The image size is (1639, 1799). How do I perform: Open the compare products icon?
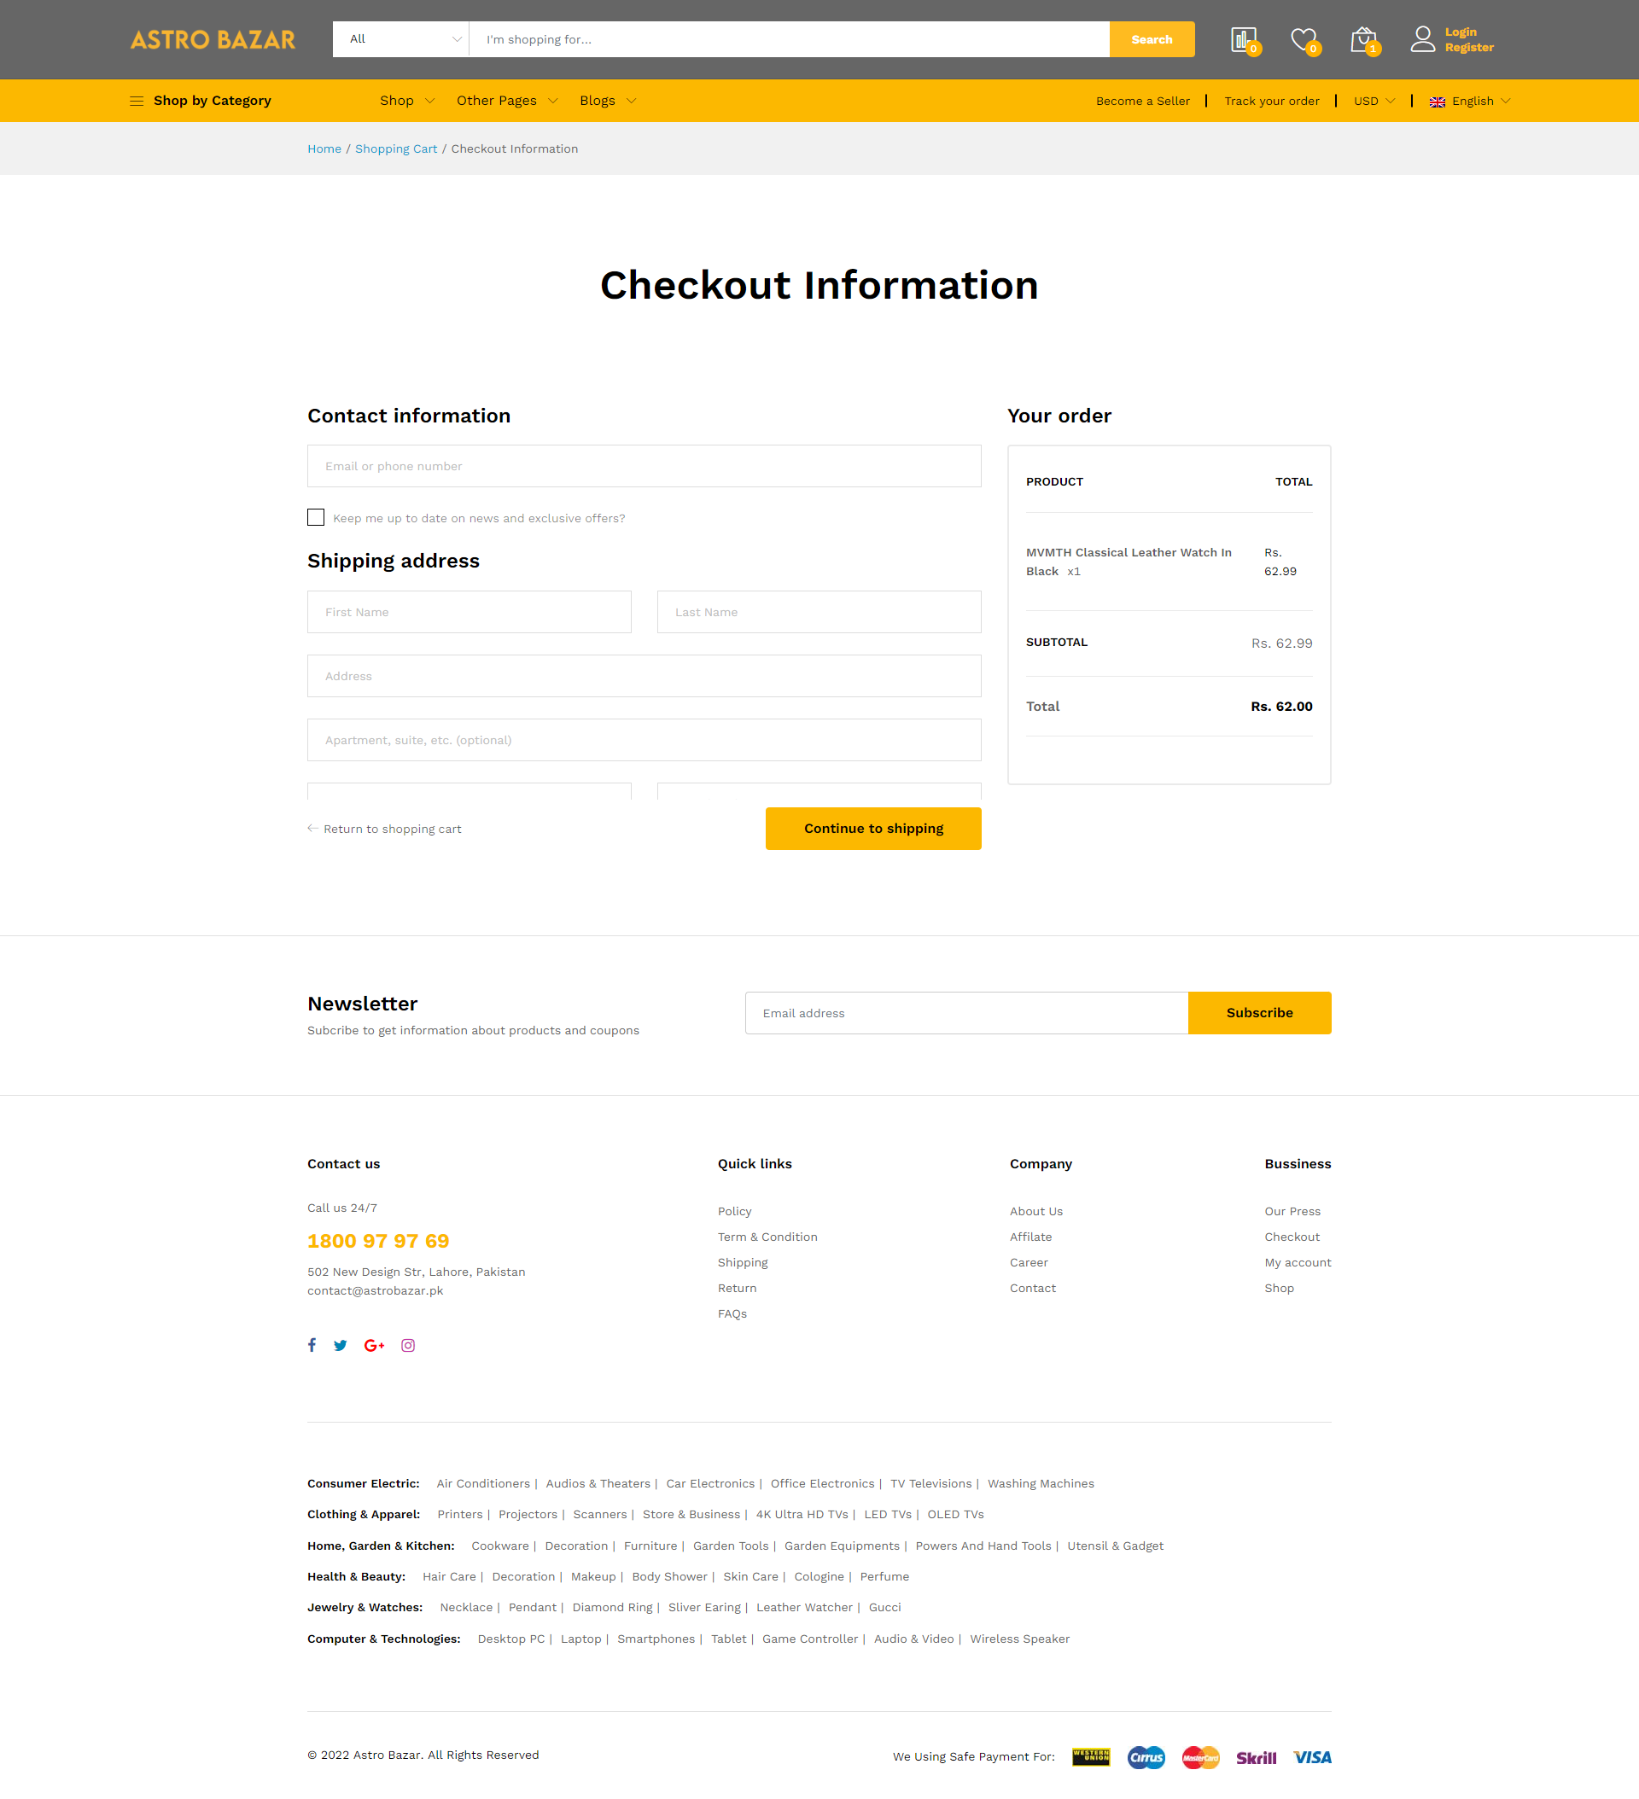coord(1243,39)
